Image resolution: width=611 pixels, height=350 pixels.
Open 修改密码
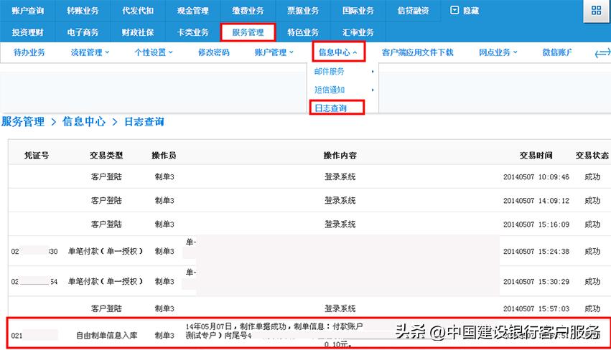click(x=213, y=52)
